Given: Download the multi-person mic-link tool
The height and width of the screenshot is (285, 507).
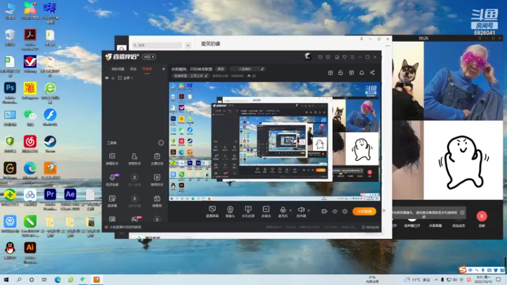Looking at the screenshot, I should pyautogui.click(x=134, y=180).
